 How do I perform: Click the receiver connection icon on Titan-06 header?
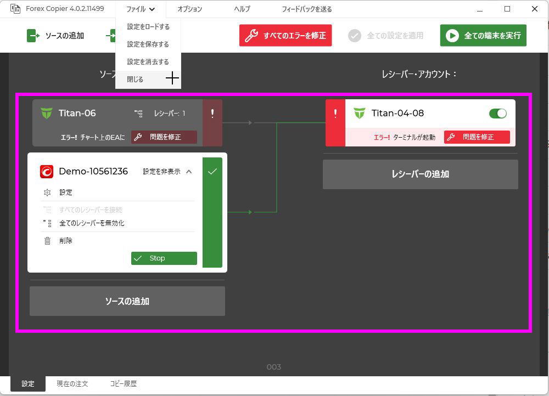[139, 113]
